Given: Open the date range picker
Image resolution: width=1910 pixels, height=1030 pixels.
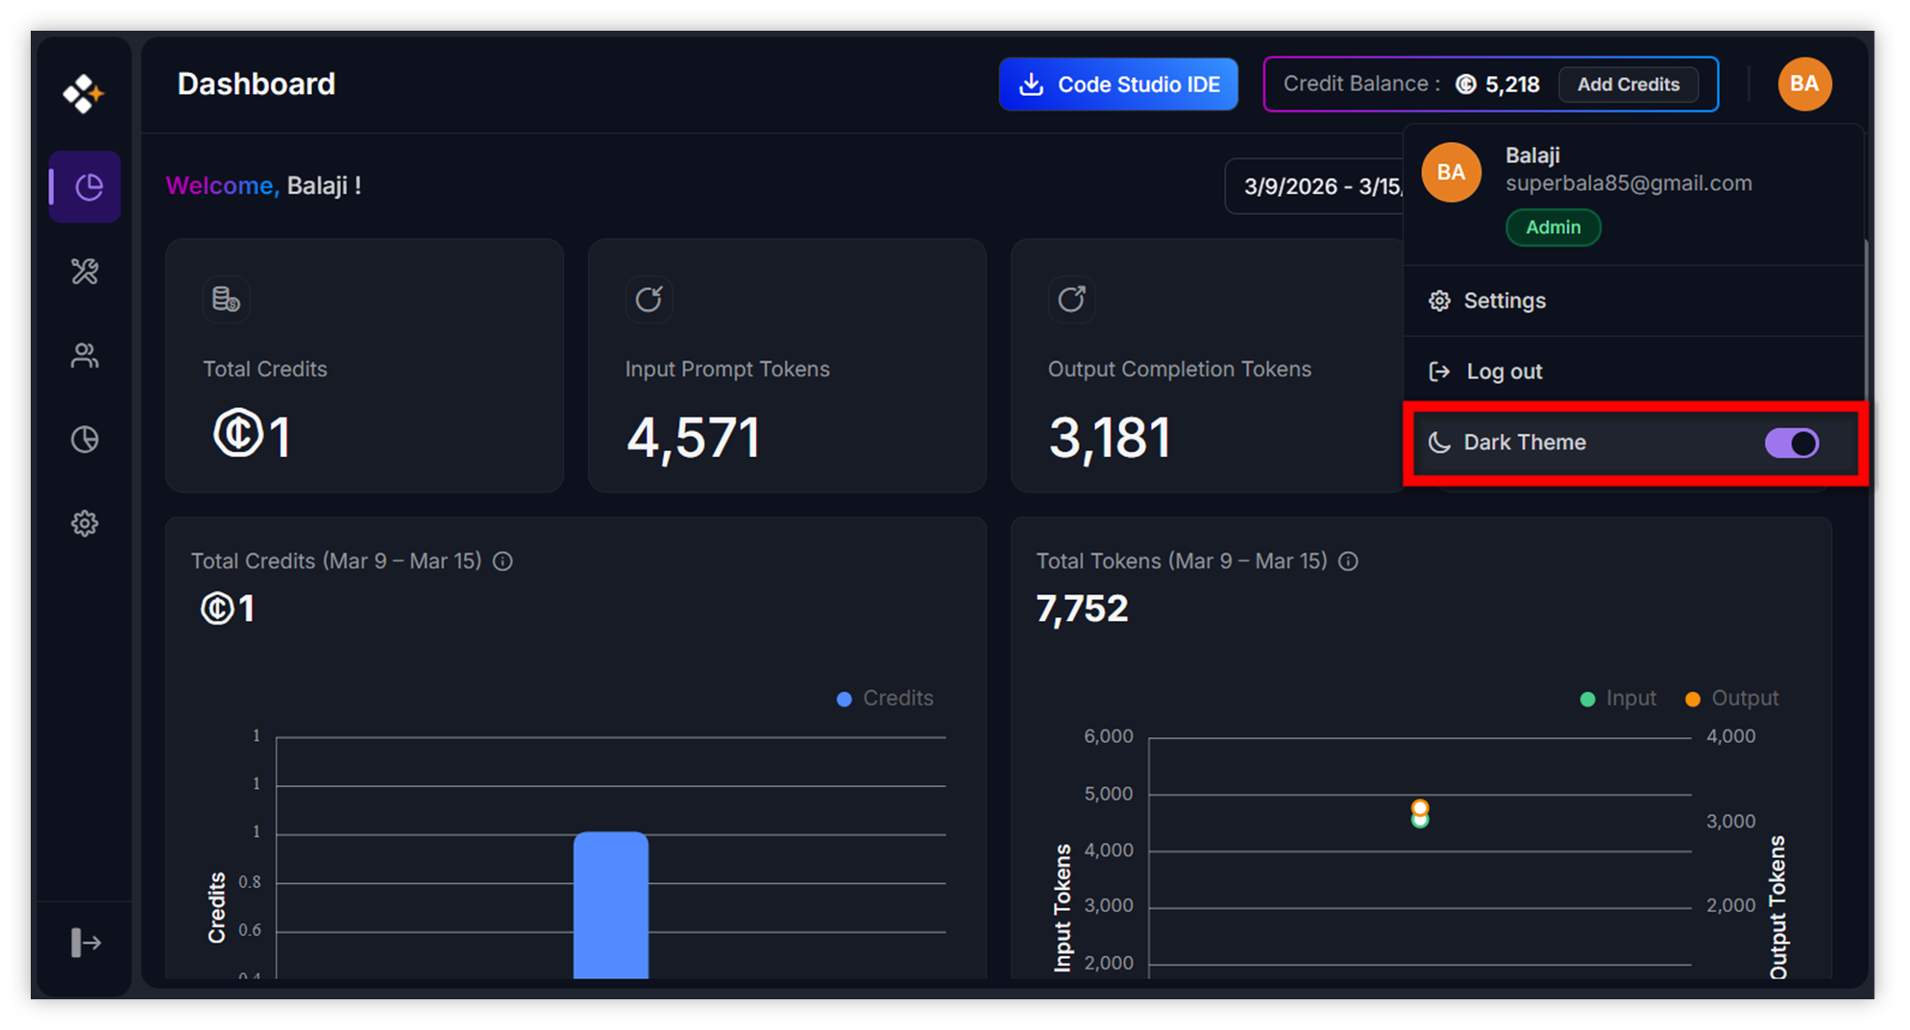Looking at the screenshot, I should click(1316, 186).
